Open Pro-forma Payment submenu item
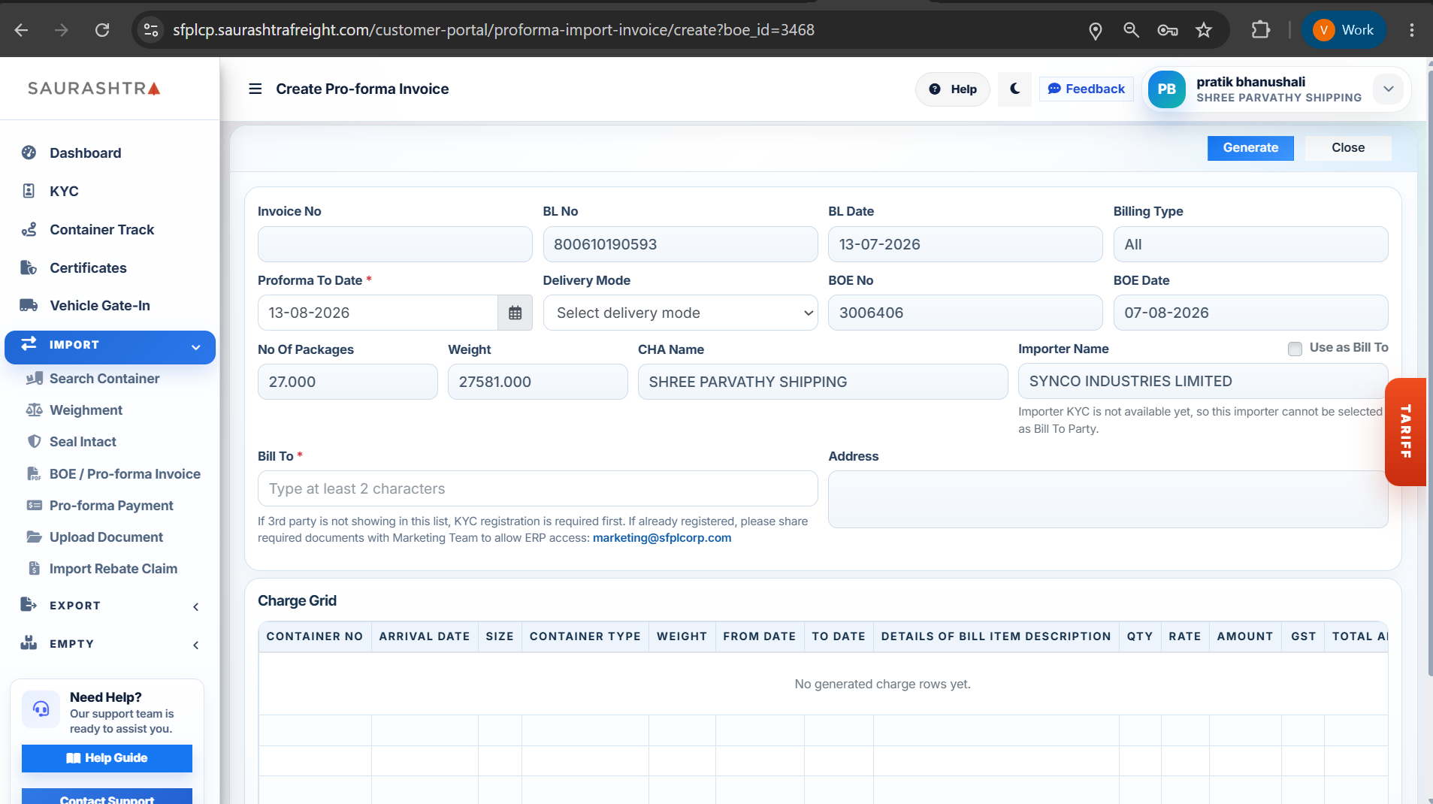The height and width of the screenshot is (804, 1433). click(x=111, y=506)
